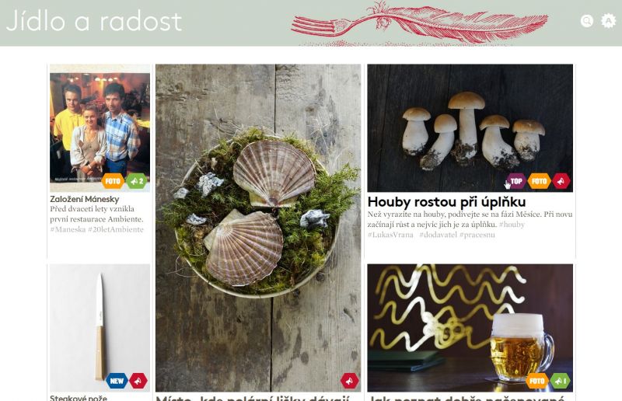Open the Jídlo a radost site title
Image resolution: width=622 pixels, height=401 pixels.
coord(94,21)
